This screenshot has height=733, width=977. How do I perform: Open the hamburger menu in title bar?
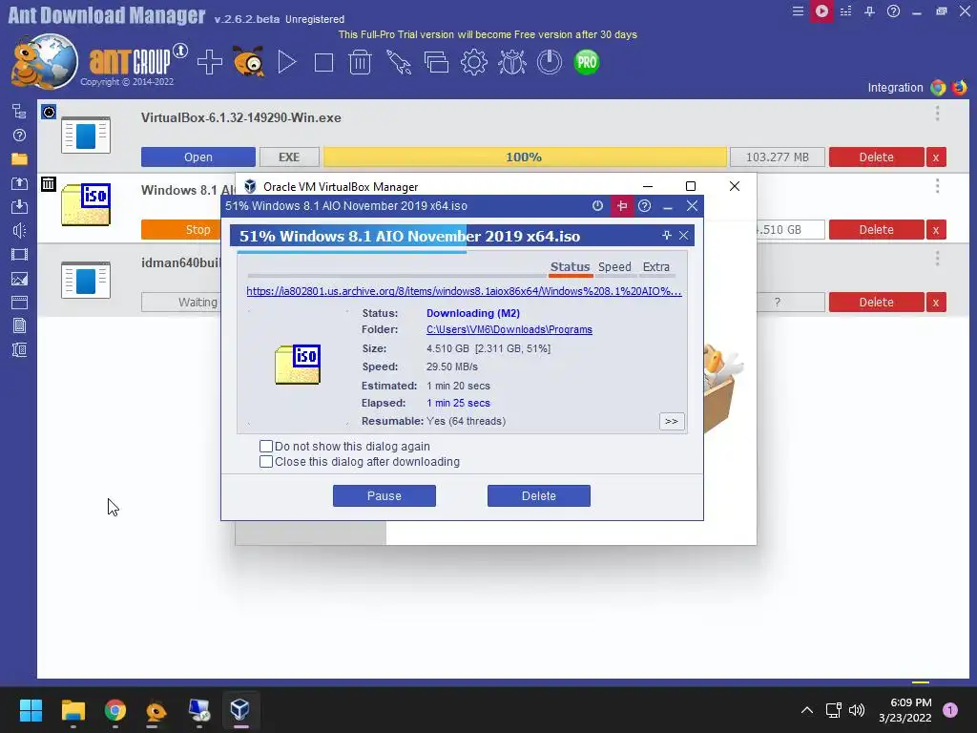click(x=798, y=11)
